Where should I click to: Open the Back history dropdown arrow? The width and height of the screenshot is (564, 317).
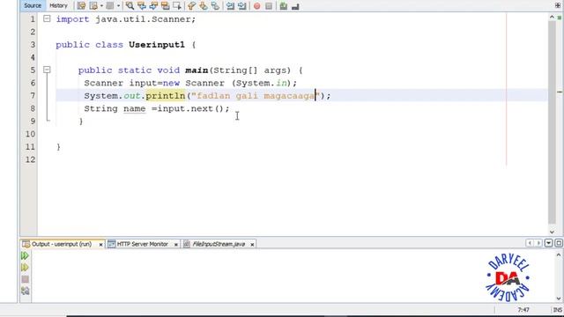pos(101,6)
